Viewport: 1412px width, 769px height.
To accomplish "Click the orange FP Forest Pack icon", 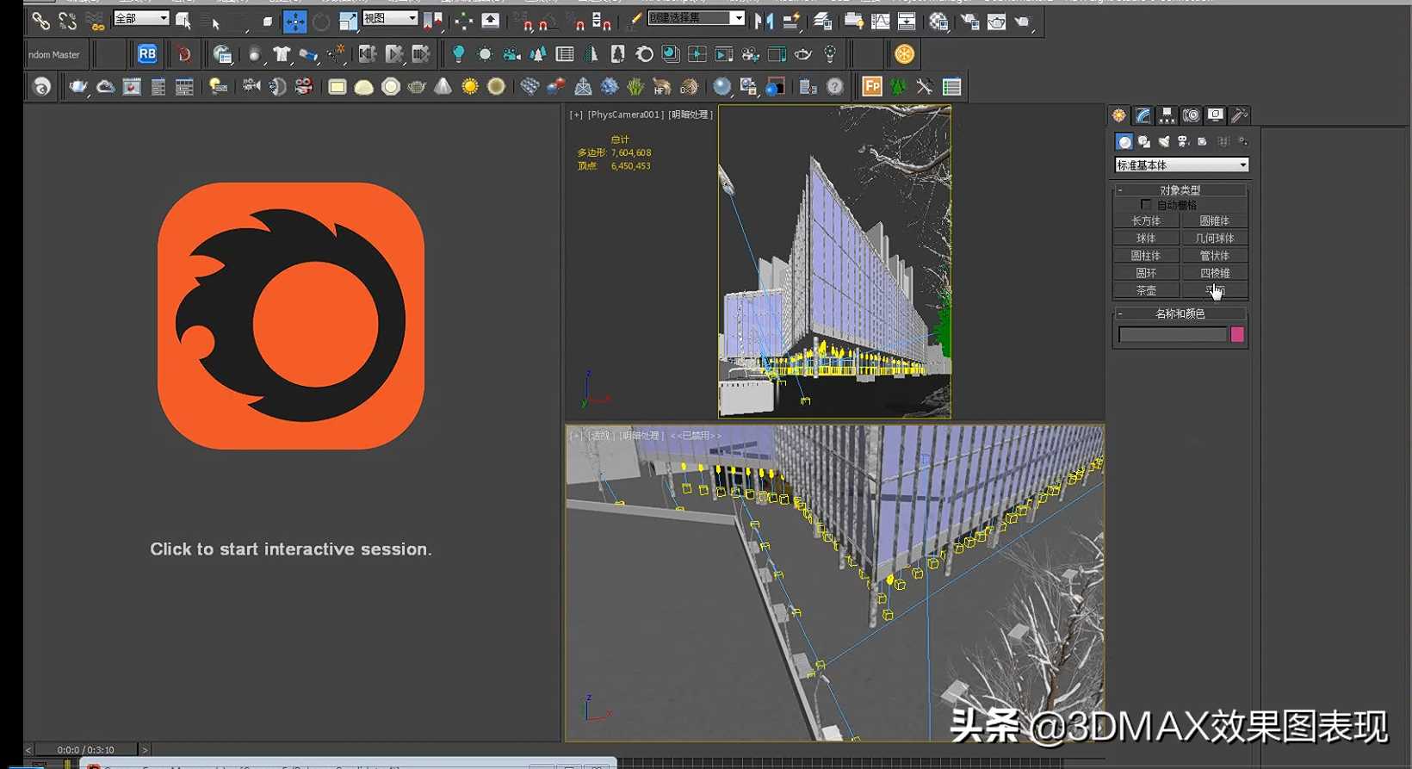I will (x=872, y=86).
